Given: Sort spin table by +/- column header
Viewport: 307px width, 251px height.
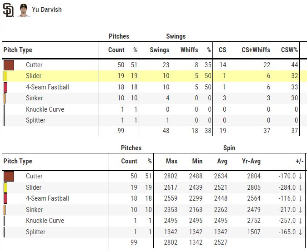Looking at the screenshot, I should click(300, 161).
